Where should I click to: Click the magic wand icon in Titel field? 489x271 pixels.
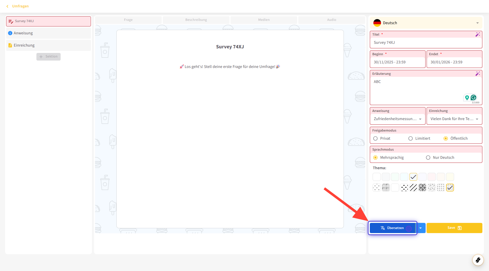coord(478,34)
